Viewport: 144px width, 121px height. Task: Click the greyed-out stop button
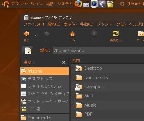[94, 36]
